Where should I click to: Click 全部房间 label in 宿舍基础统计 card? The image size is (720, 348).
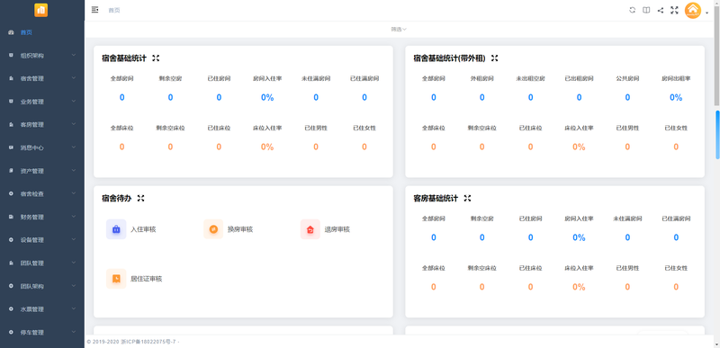point(121,78)
